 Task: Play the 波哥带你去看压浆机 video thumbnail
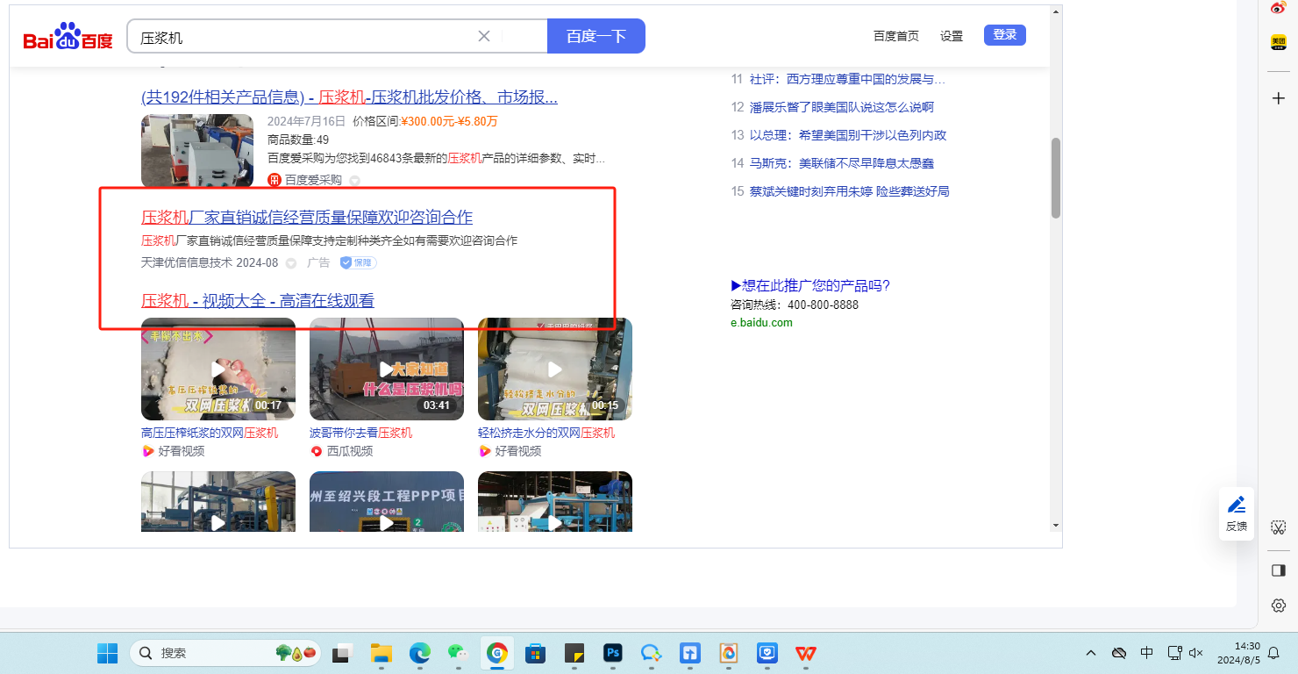click(386, 369)
